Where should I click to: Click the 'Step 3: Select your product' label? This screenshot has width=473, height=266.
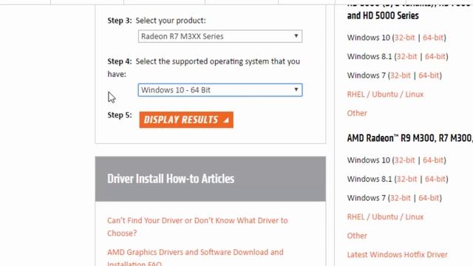157,21
